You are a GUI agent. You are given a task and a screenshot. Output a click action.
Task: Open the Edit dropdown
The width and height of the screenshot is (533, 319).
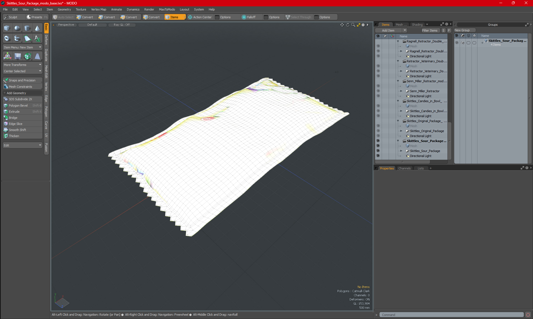click(22, 145)
